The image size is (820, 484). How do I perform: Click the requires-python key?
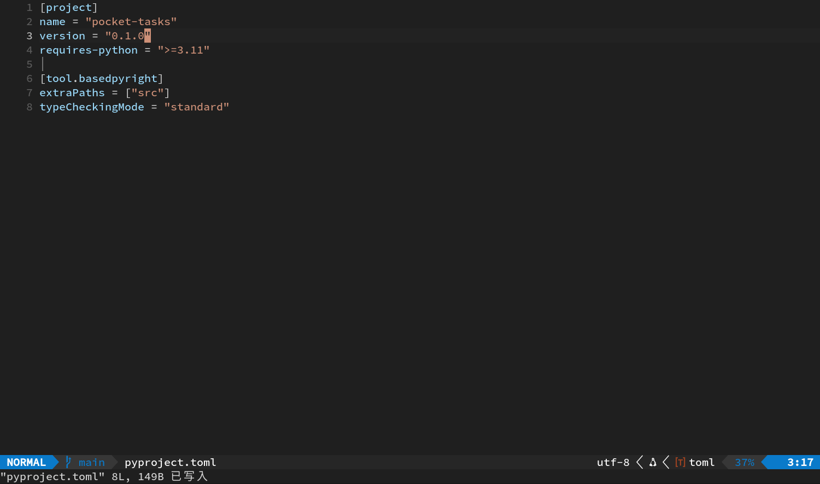[89, 50]
